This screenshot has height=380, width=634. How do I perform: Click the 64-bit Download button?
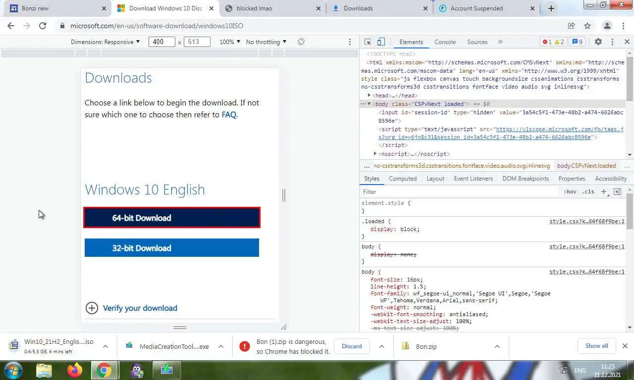point(172,218)
